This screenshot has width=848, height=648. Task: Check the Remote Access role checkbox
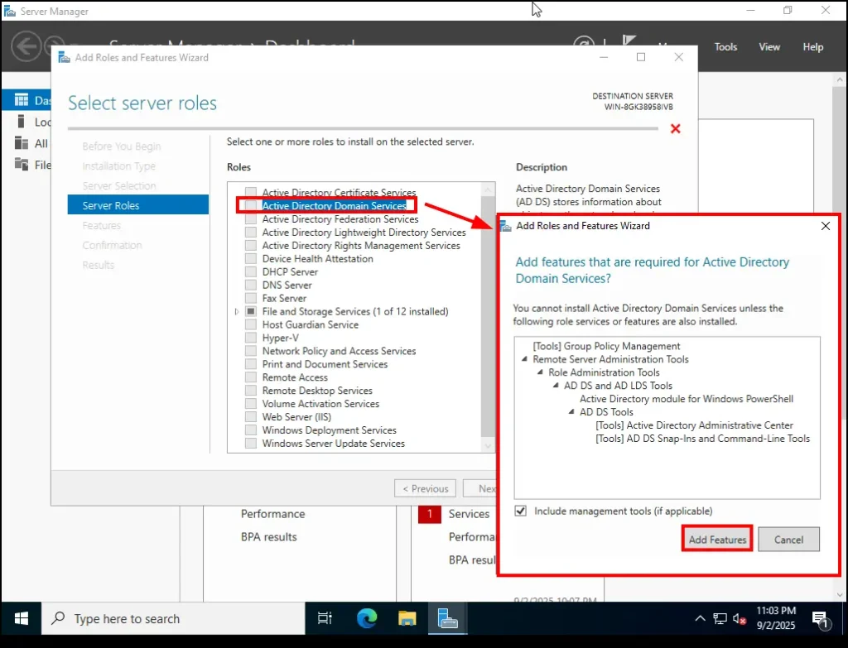[250, 377]
